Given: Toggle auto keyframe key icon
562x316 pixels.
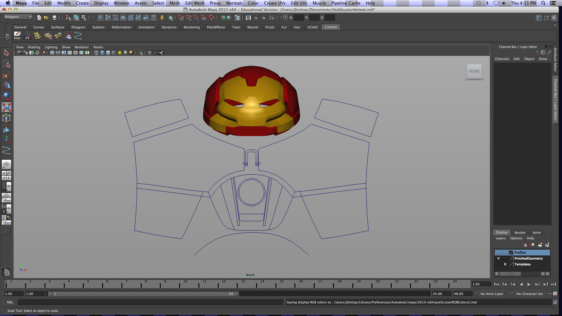Looking at the screenshot, I should coord(549,293).
